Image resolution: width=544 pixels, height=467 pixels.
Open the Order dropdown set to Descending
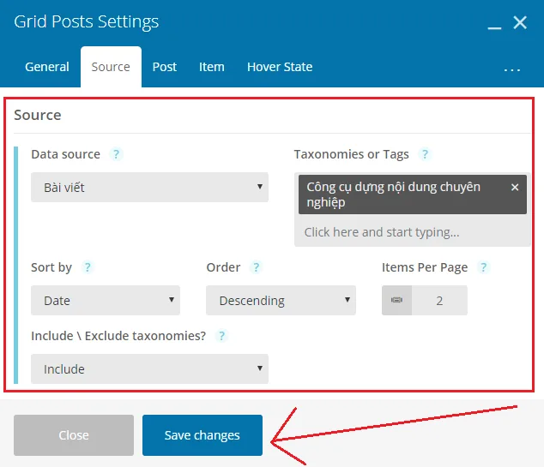pos(281,301)
